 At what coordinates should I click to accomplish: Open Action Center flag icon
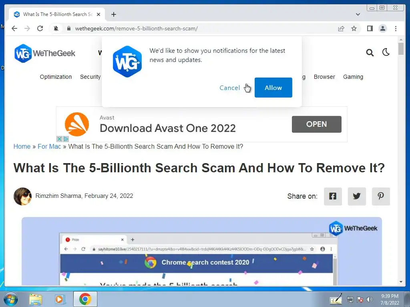360,299
